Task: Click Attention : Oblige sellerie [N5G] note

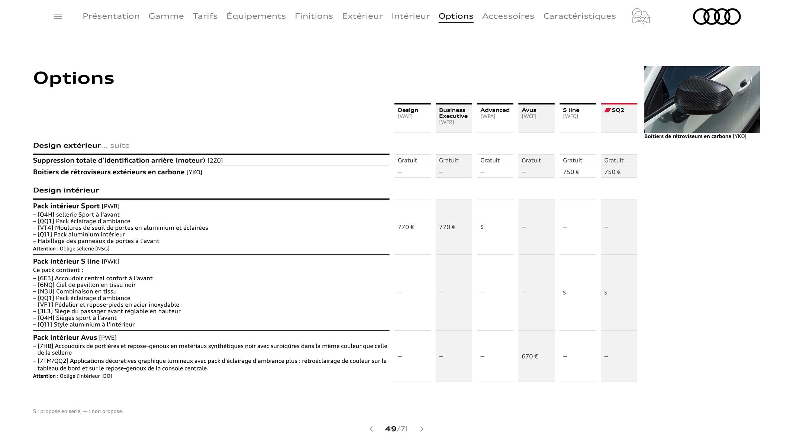Action: click(x=71, y=249)
